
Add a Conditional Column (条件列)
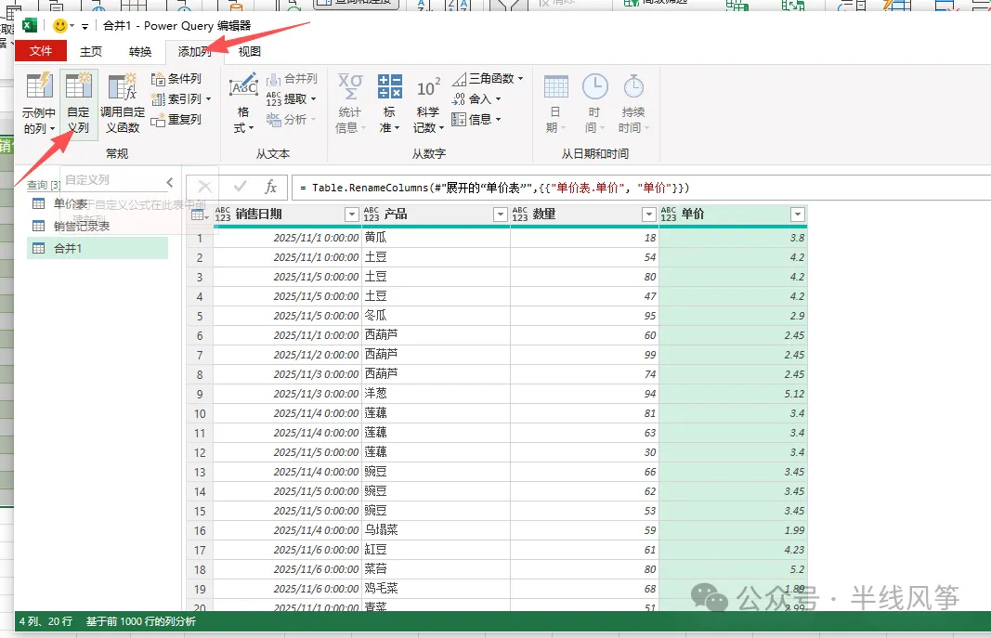pyautogui.click(x=176, y=79)
